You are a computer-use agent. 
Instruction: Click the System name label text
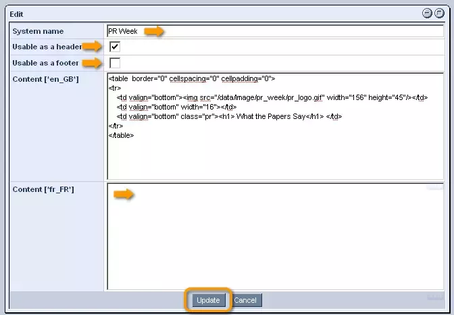pos(38,31)
